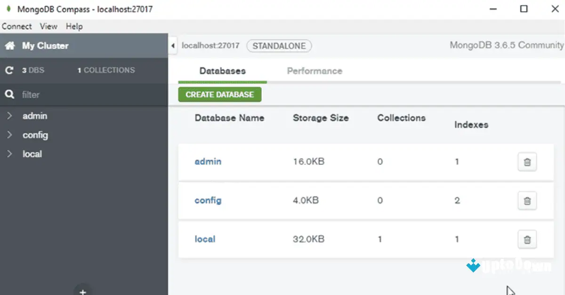Image resolution: width=565 pixels, height=295 pixels.
Task: Select the Databases tab
Action: 222,70
